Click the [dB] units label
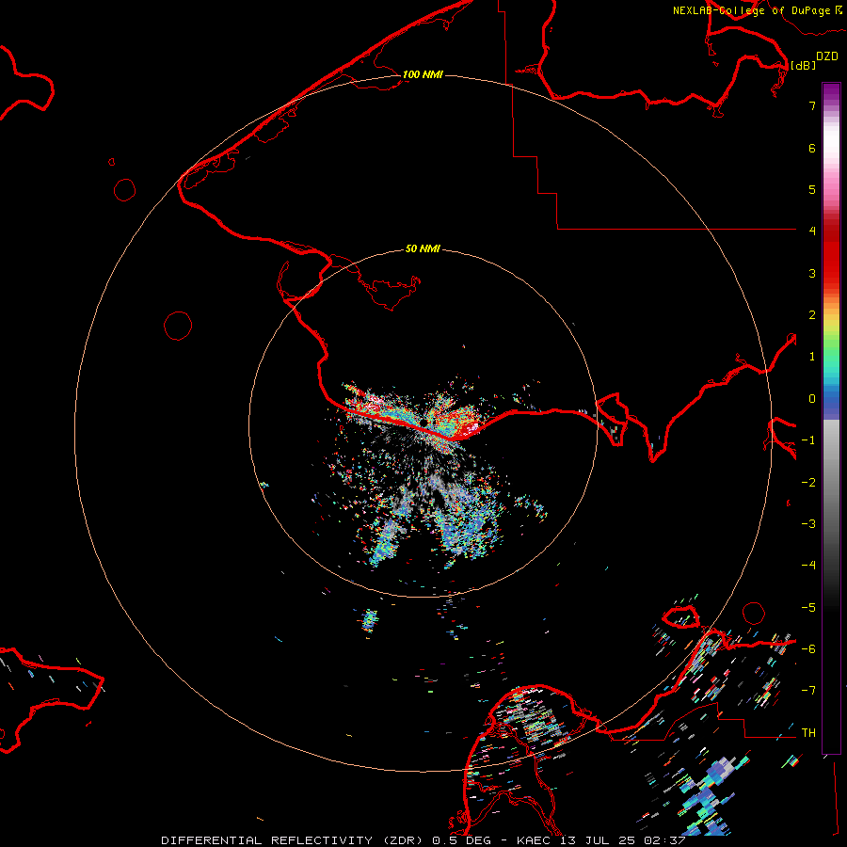This screenshot has height=847, width=847. tap(804, 65)
